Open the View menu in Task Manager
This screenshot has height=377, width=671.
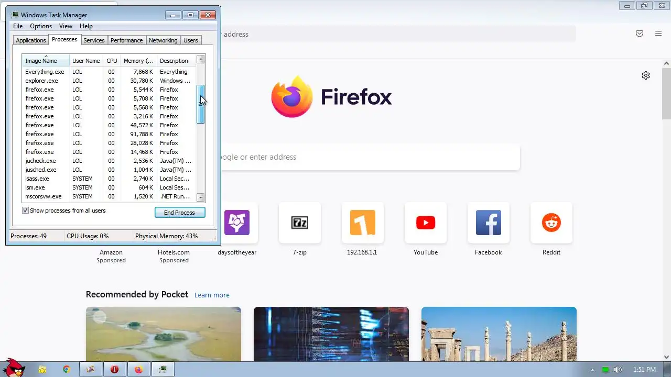point(66,26)
